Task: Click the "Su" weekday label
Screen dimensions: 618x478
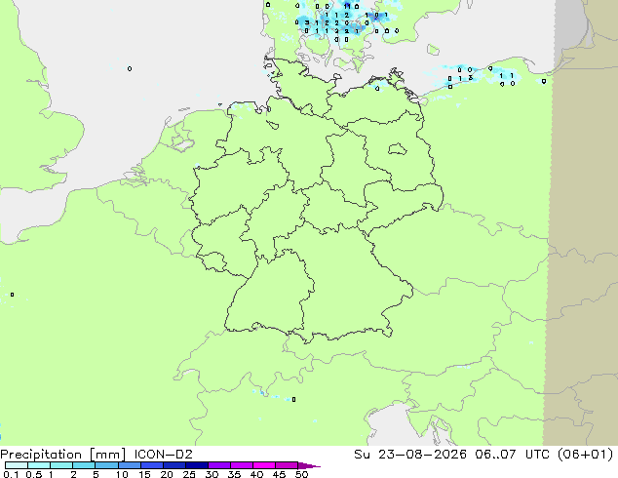Action: tap(362, 454)
